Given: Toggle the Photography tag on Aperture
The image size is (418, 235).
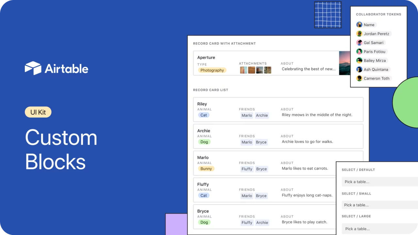Looking at the screenshot, I should [212, 70].
